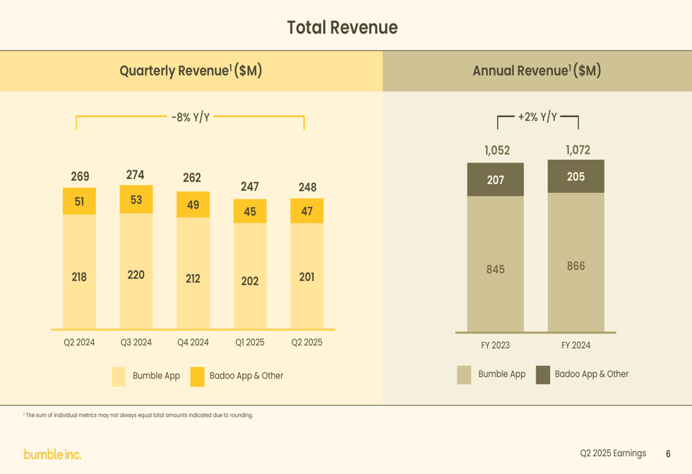Click the Q2 2025 Earnings footer text

click(613, 453)
